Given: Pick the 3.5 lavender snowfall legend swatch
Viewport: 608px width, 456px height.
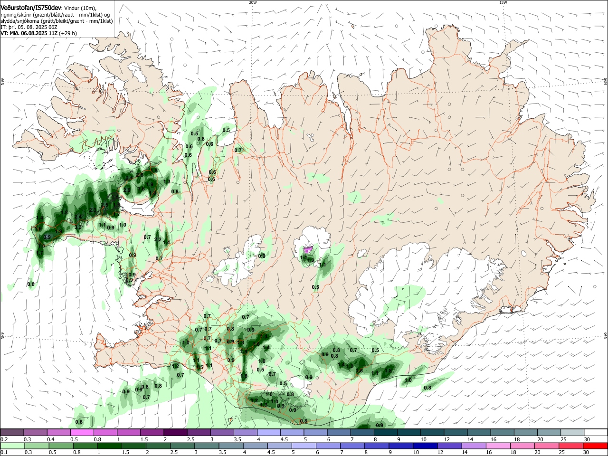Looking at the screenshot, I should click(x=245, y=432).
